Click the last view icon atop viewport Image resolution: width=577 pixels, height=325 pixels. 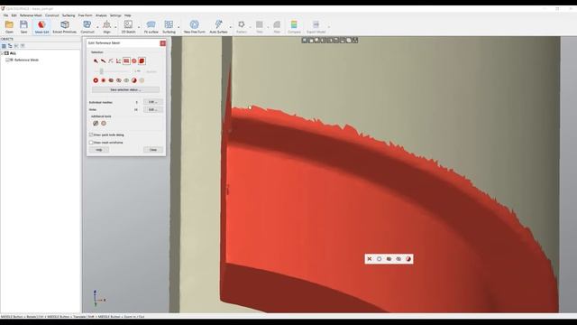[355, 40]
